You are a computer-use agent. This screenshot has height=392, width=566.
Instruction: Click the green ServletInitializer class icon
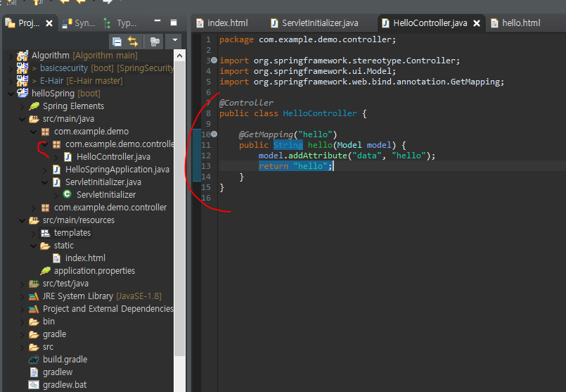67,194
